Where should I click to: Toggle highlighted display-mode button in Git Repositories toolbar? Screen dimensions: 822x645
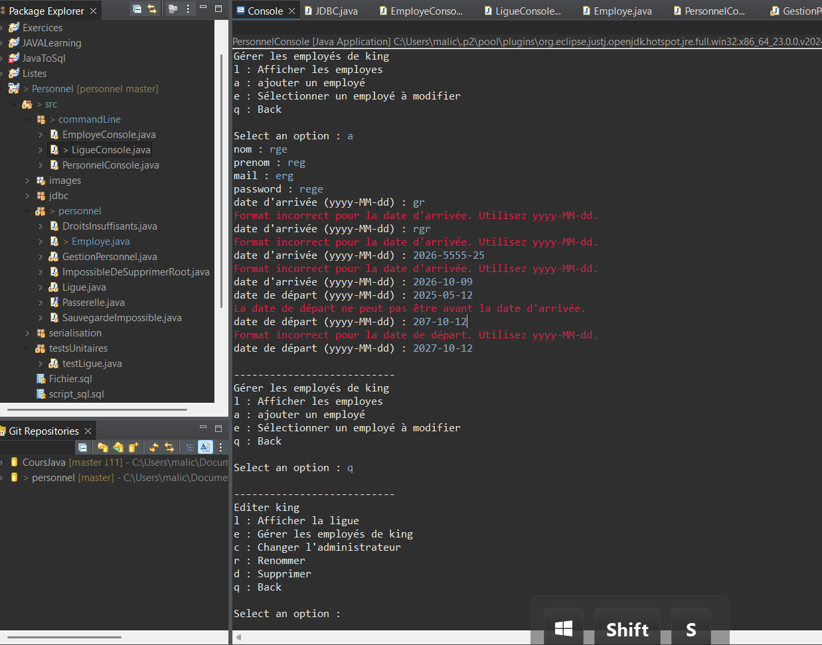pyautogui.click(x=205, y=447)
